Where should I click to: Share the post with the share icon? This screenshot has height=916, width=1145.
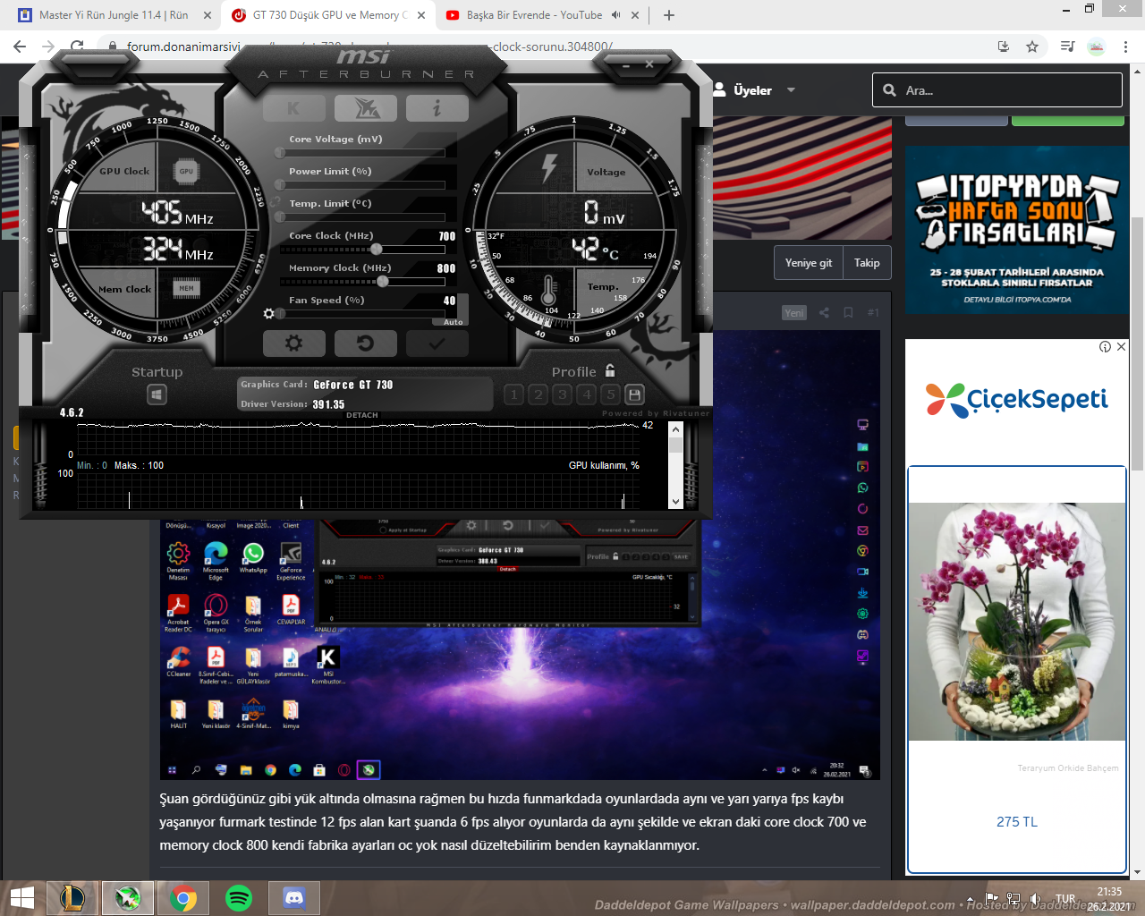[x=824, y=313]
